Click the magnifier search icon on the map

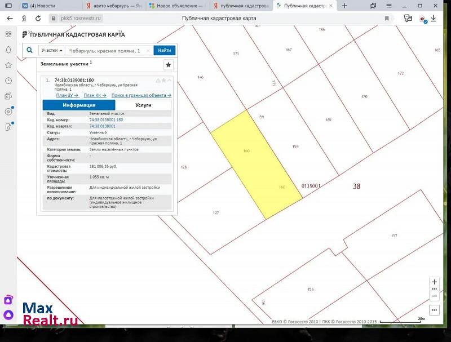(30, 50)
